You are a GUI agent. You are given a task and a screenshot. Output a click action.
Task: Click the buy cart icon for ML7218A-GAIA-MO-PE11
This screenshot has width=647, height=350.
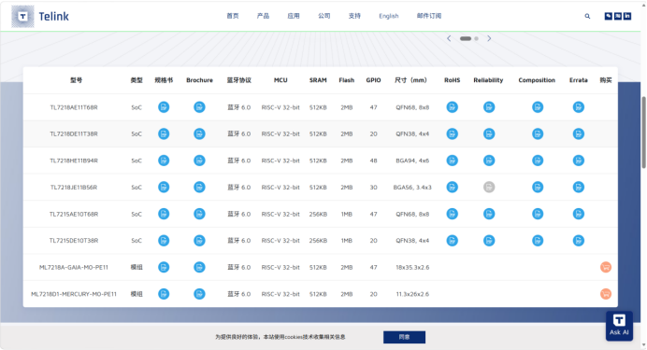pyautogui.click(x=606, y=267)
